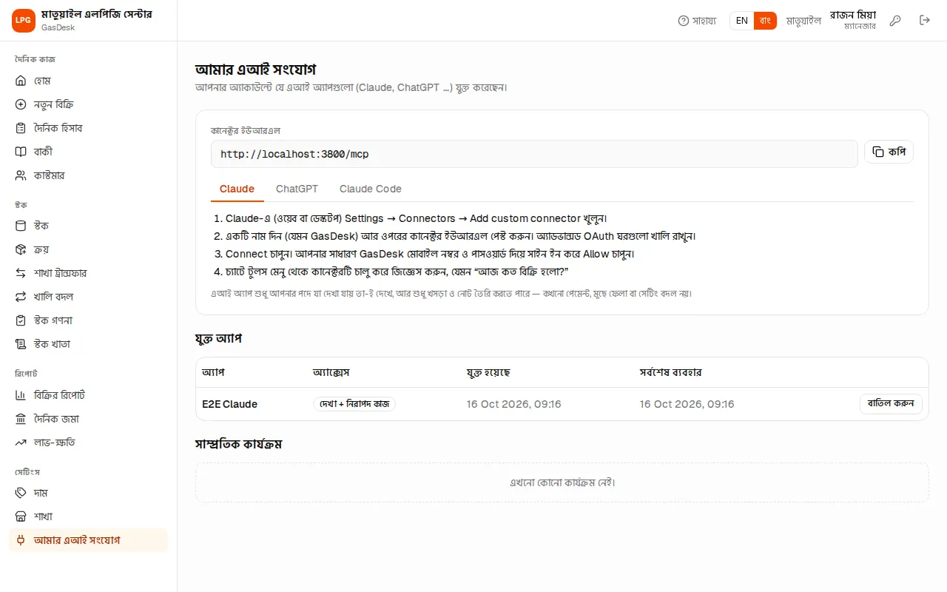
Task: Click the স্টক cylinder icon
Action: [x=21, y=226]
